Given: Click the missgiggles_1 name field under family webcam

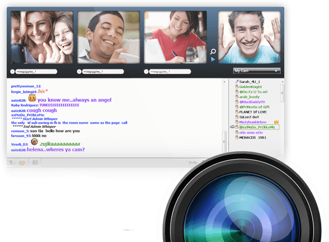Looking at the screenshot, I should [x=36, y=72].
